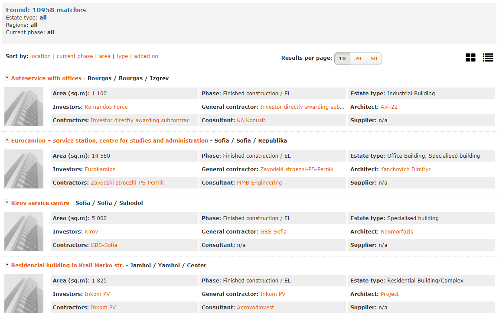Image resolution: width=499 pixels, height=318 pixels.
Task: Sort results by current phase
Action: click(75, 56)
